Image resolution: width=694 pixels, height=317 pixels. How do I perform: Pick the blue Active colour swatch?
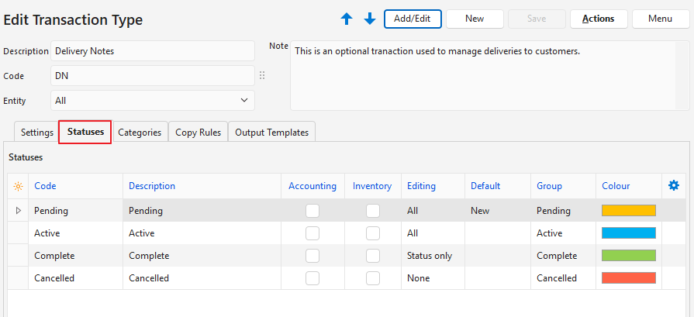click(x=629, y=233)
